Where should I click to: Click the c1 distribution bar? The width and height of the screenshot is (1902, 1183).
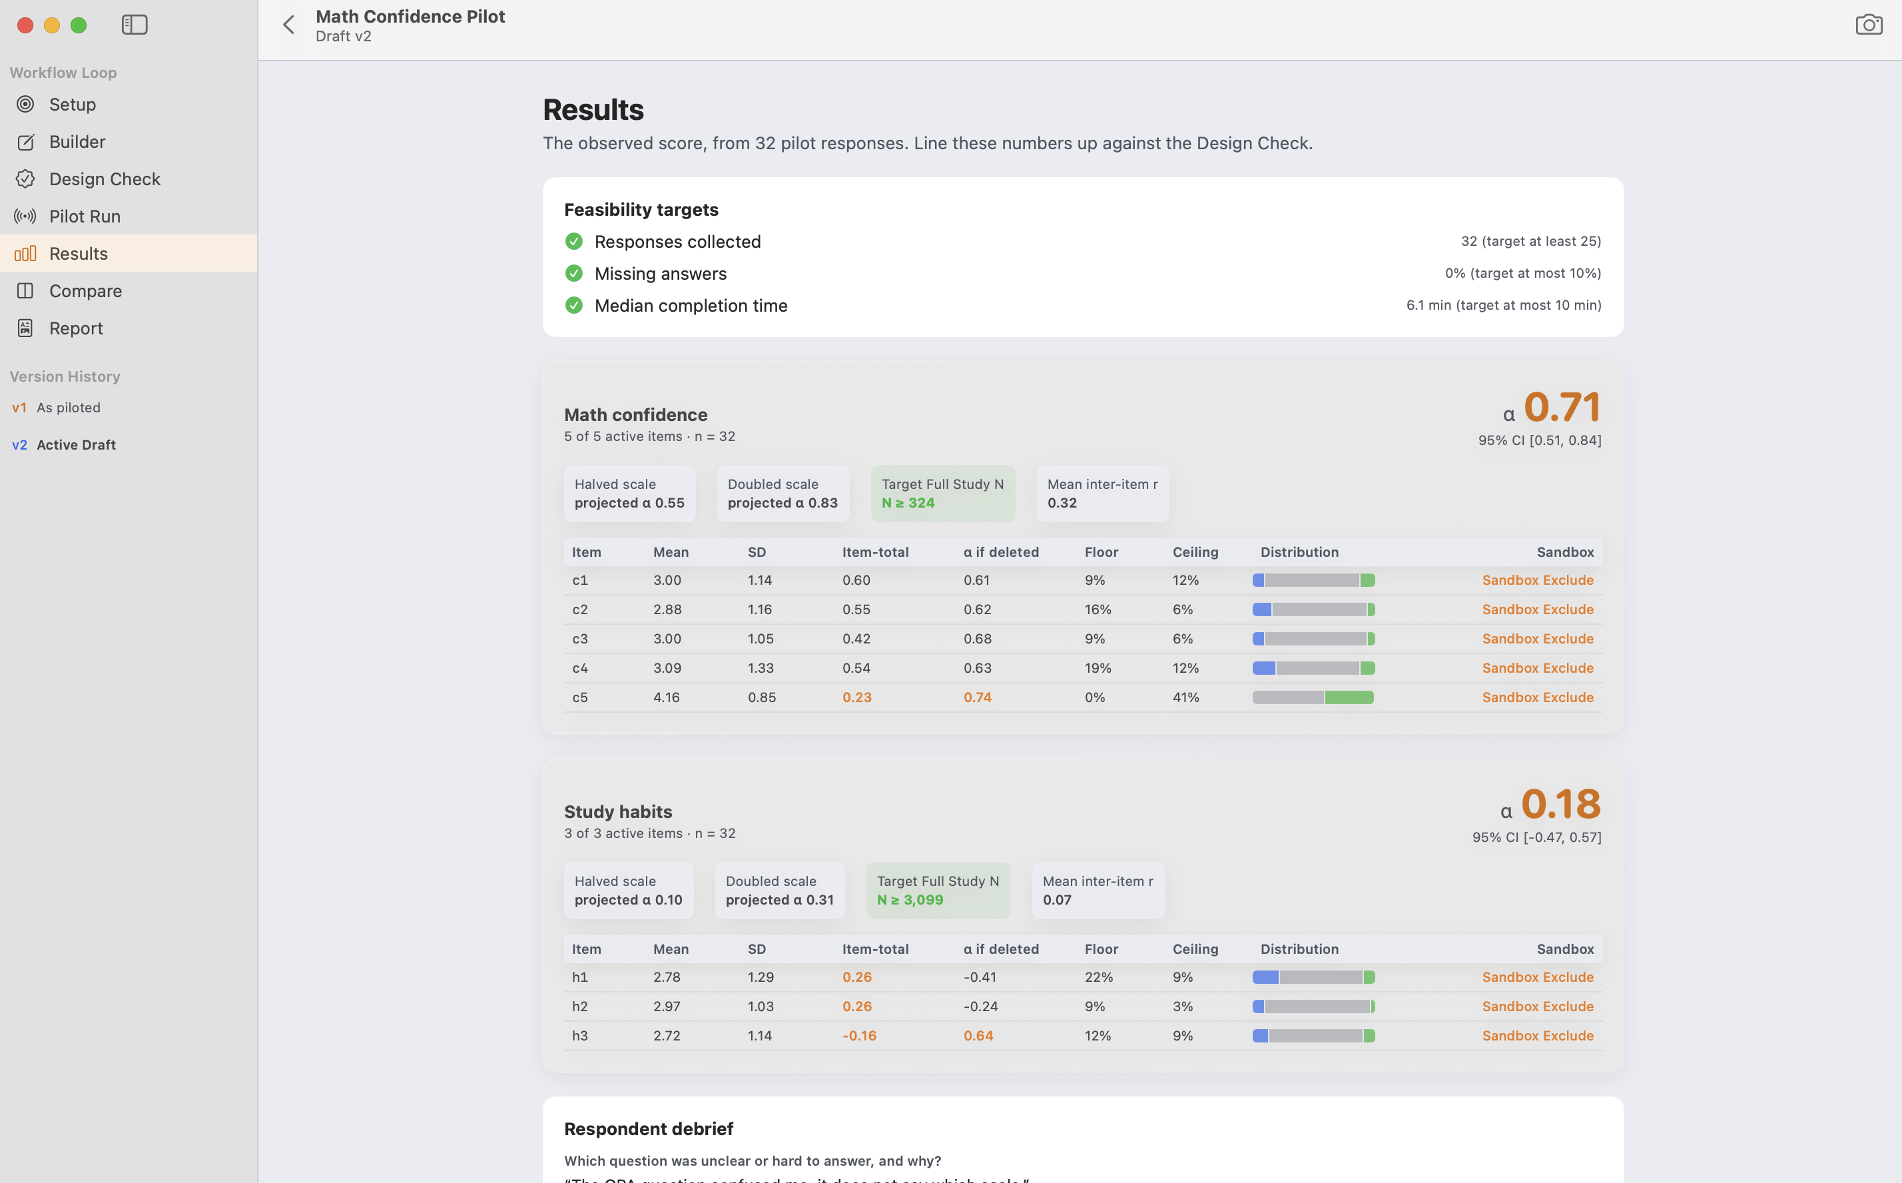pyautogui.click(x=1313, y=580)
